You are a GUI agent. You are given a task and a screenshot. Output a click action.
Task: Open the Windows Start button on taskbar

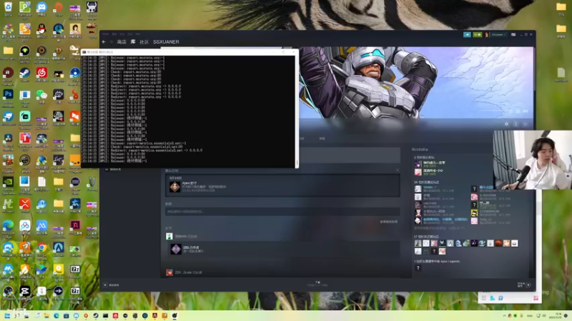coord(7,315)
